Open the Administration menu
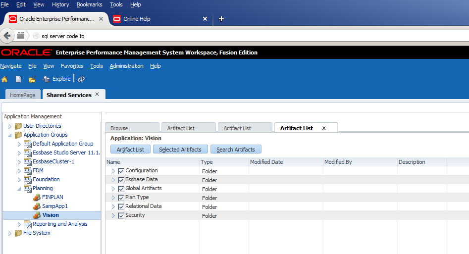This screenshot has width=469, height=254. tap(126, 66)
